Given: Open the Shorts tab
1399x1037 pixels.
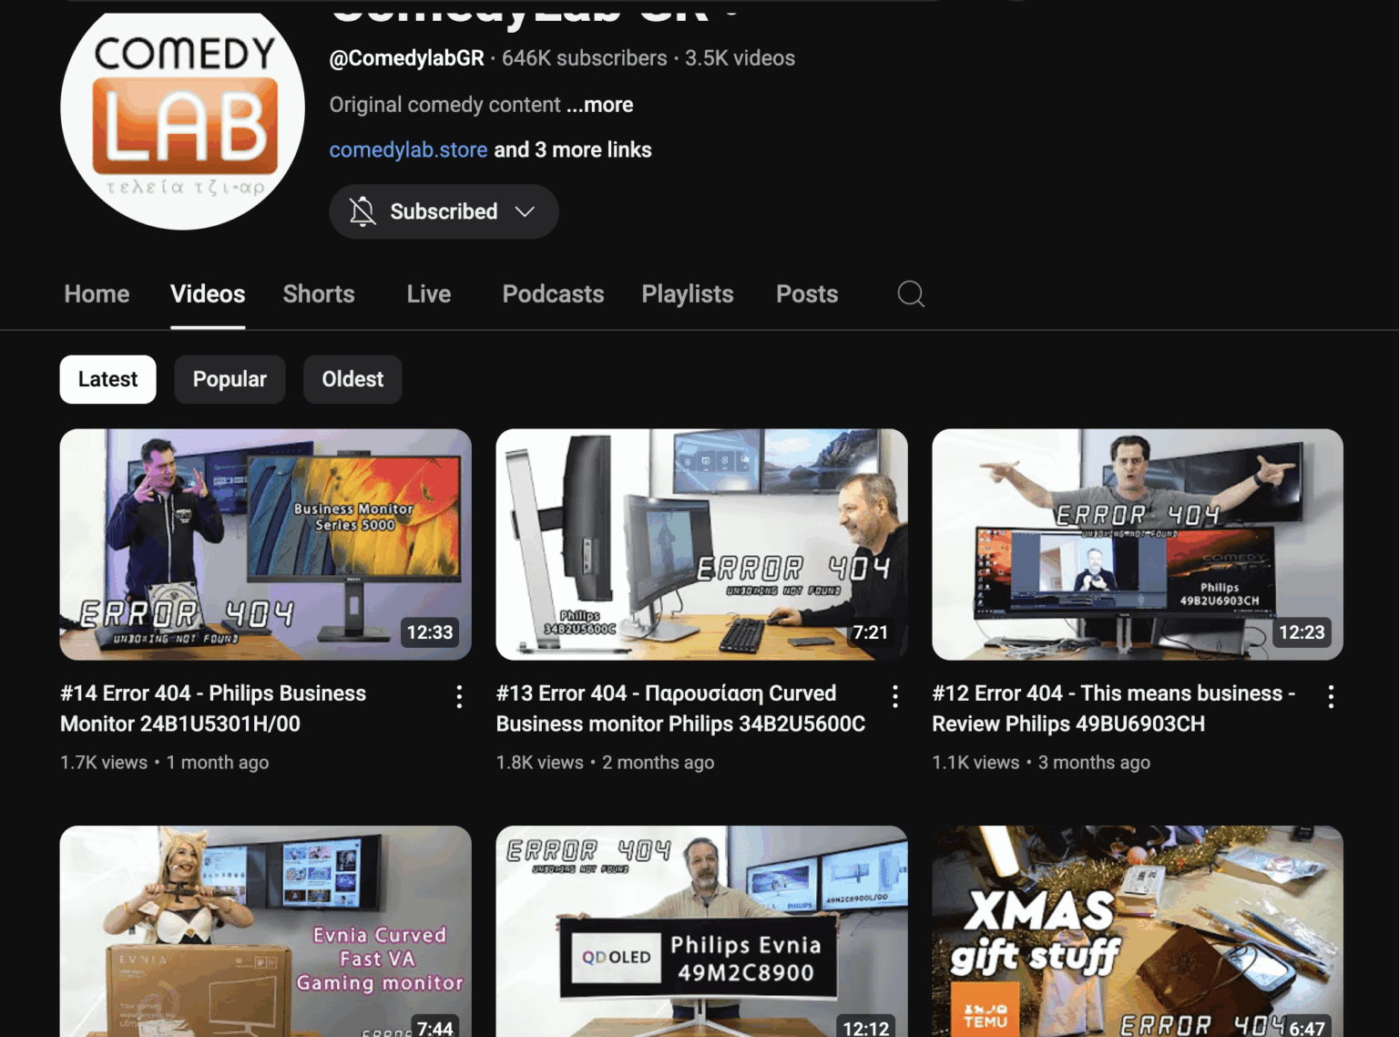Looking at the screenshot, I should pos(319,293).
